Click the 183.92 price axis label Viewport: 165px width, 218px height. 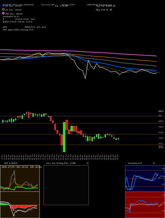pos(161,132)
